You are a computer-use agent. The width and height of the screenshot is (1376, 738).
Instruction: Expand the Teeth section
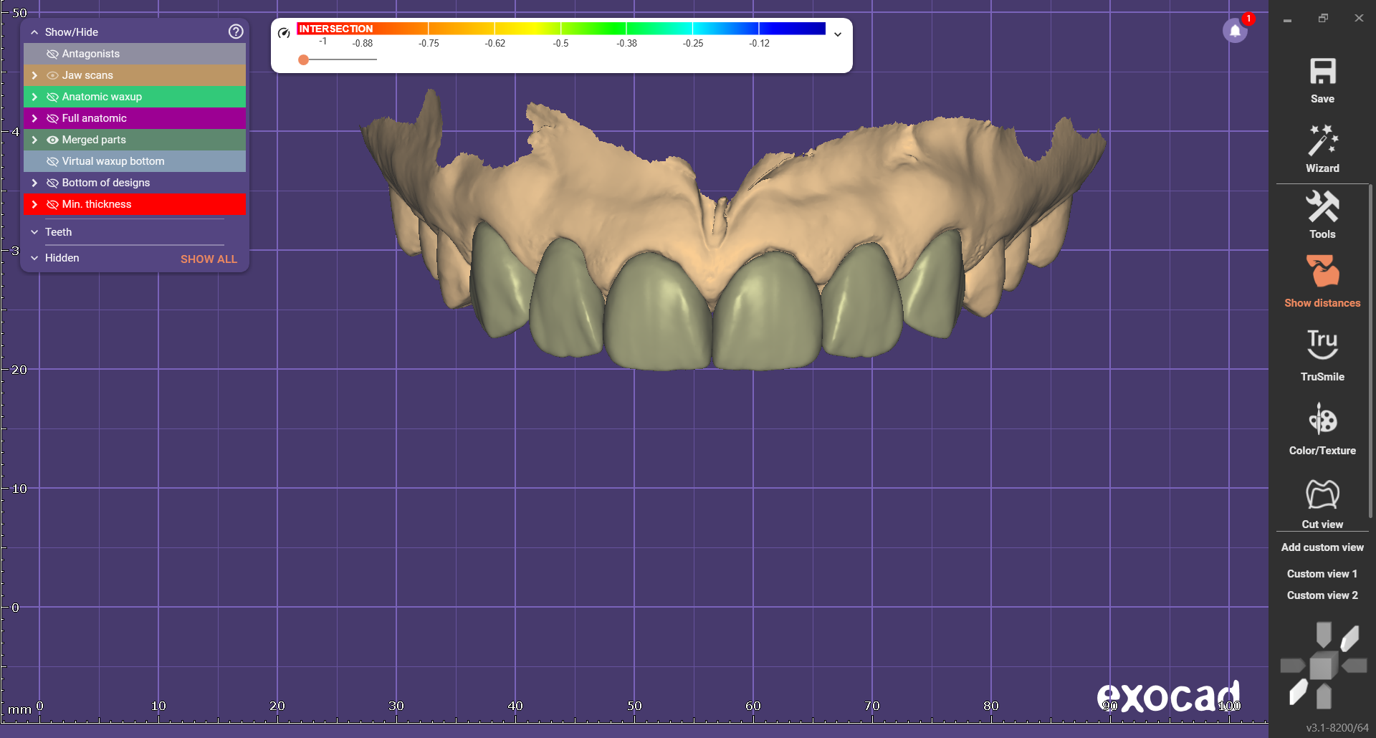pos(34,232)
